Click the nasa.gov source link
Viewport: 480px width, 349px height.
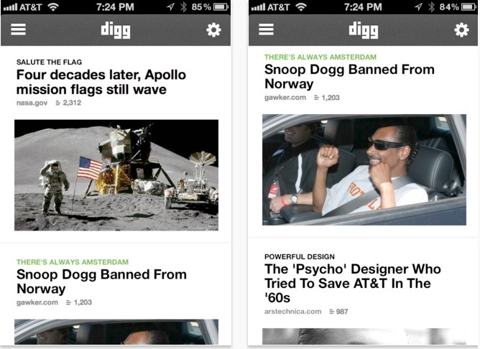pyautogui.click(x=32, y=103)
